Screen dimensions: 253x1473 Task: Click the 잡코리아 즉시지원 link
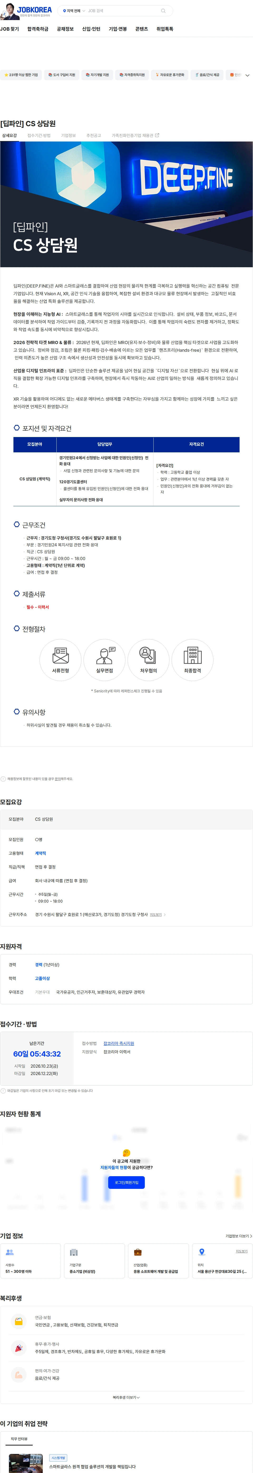pos(119,1044)
